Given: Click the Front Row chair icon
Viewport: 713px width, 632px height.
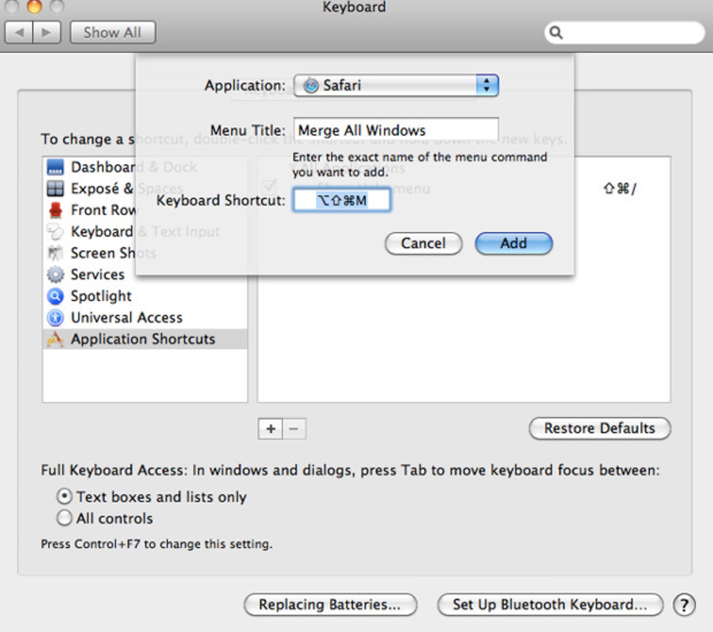Looking at the screenshot, I should (55, 210).
